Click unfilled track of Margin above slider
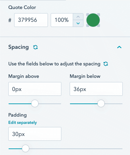This screenshot has width=130, height=155. click(50, 104)
